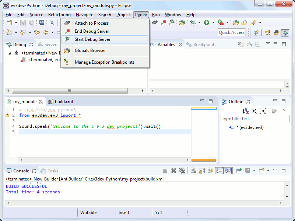Viewport: 295px width, 221px height.
Task: Click the Open Type folder icon
Action: pyautogui.click(x=236, y=22)
